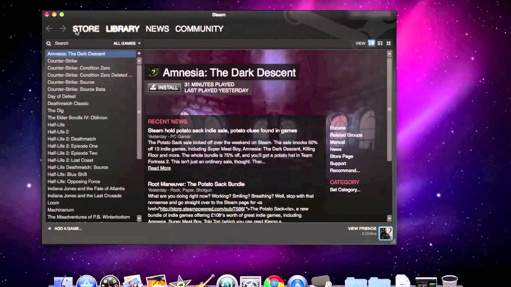Open the Manual link
This screenshot has height=287, width=511.
pos(337,142)
